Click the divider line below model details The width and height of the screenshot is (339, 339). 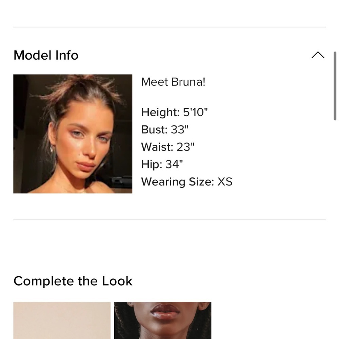[x=169, y=220]
